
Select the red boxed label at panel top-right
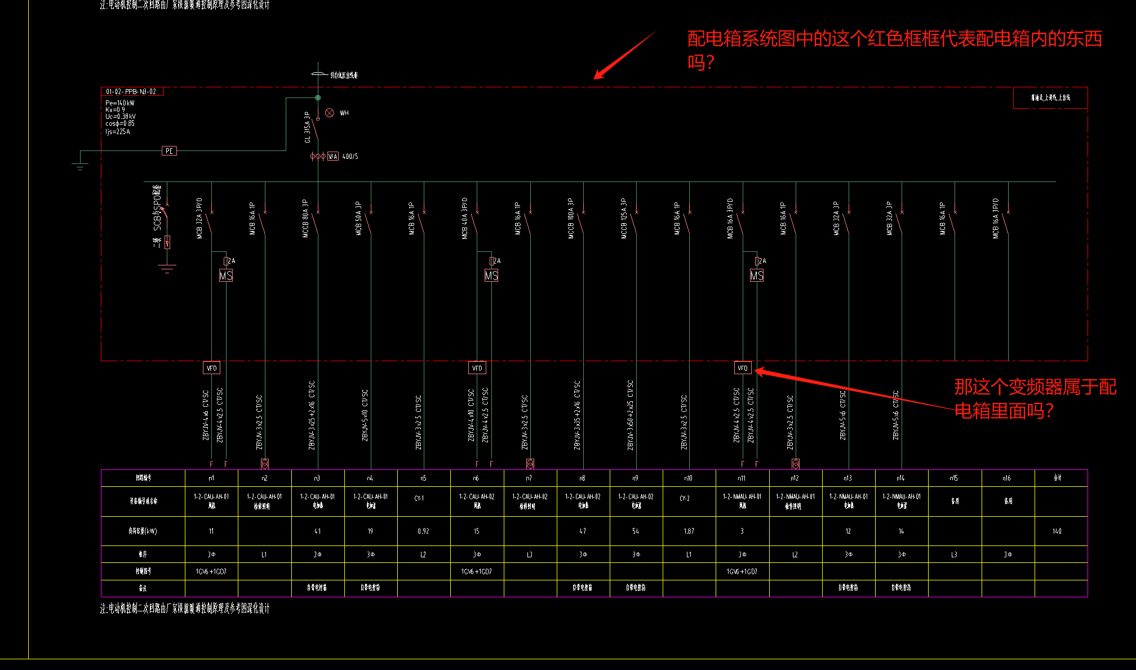pyautogui.click(x=1050, y=97)
